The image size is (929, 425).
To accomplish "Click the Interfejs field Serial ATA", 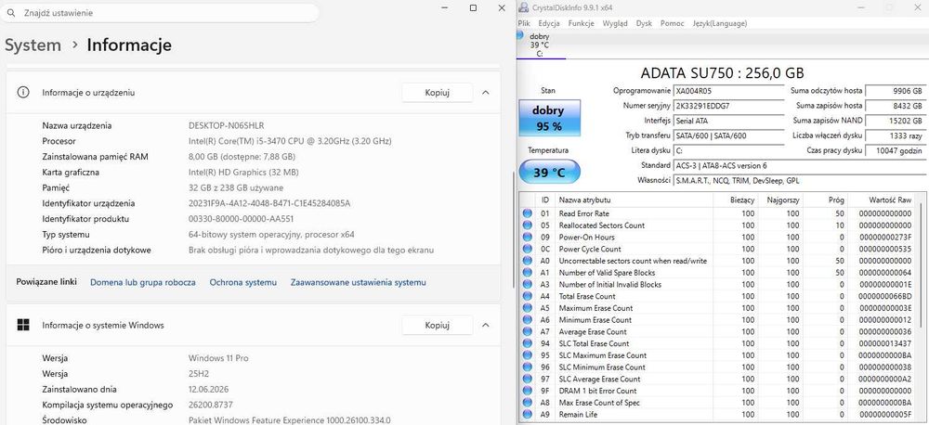I will (728, 121).
